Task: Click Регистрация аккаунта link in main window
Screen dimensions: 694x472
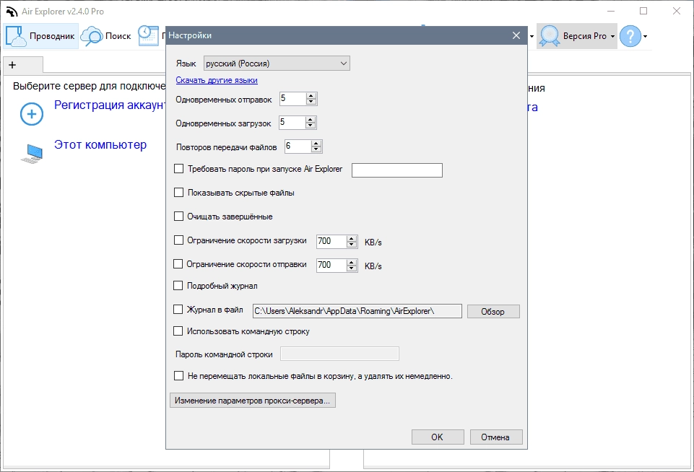Action: pyautogui.click(x=109, y=105)
